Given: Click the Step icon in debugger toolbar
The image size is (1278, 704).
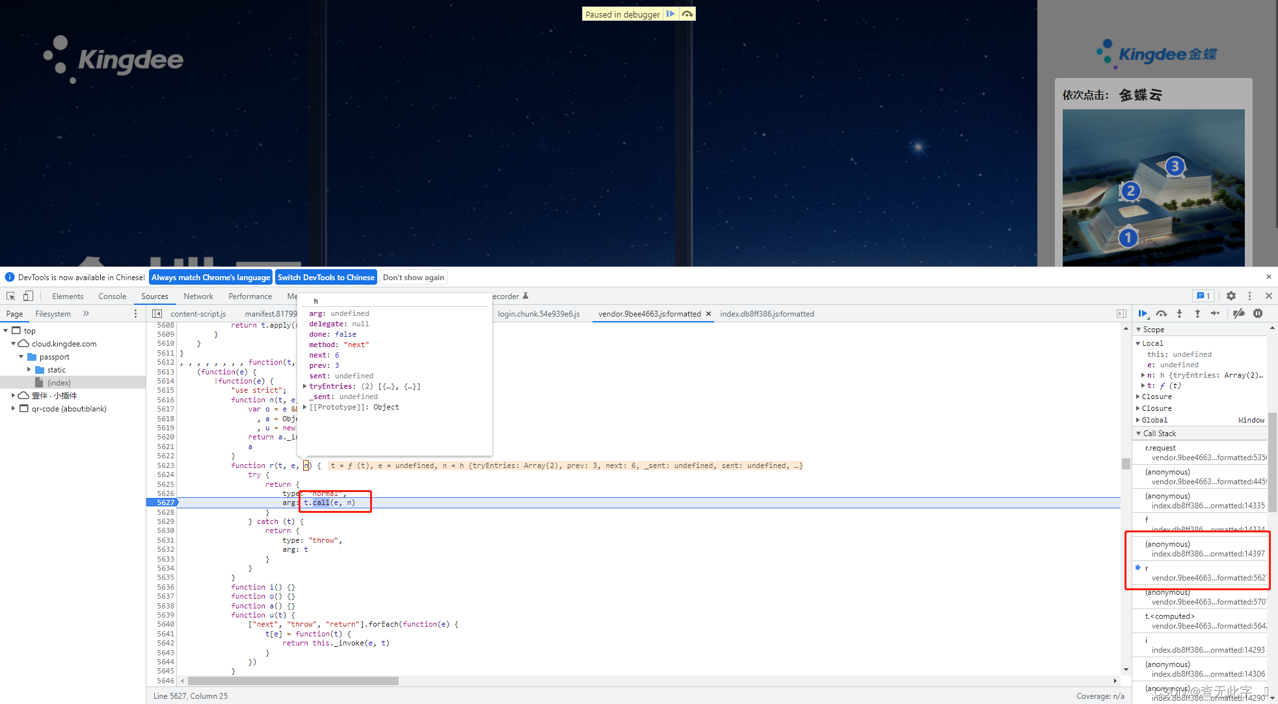Looking at the screenshot, I should pyautogui.click(x=1215, y=313).
